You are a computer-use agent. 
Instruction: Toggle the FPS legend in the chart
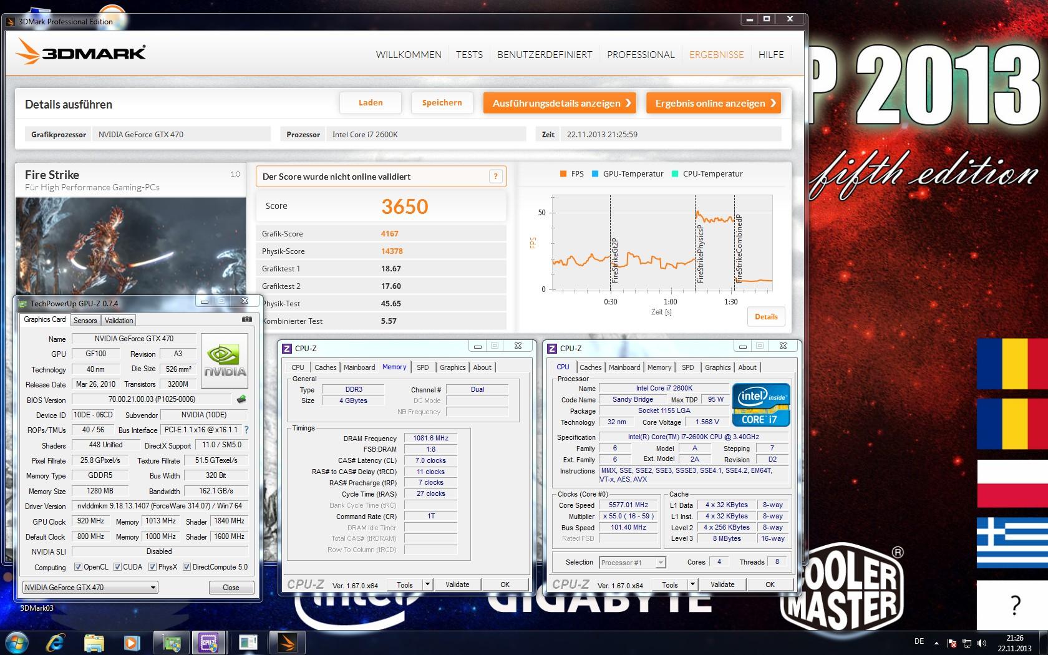click(x=572, y=174)
